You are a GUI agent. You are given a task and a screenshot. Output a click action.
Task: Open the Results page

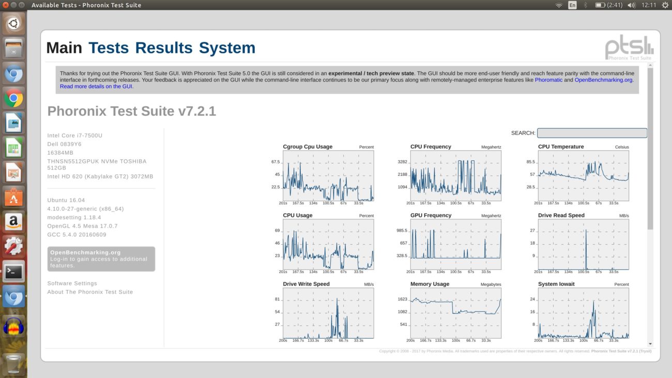[164, 48]
